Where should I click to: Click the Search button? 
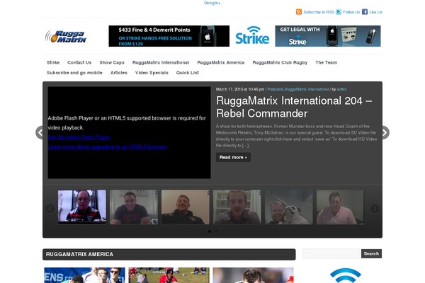click(371, 254)
